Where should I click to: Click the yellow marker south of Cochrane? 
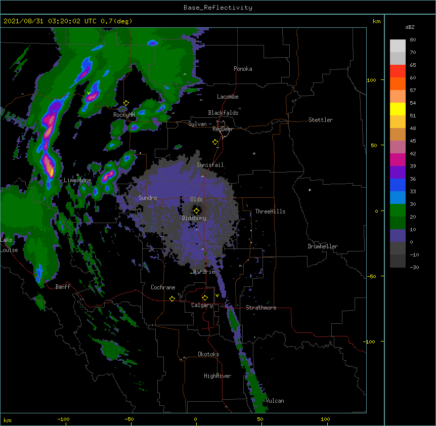[172, 299]
